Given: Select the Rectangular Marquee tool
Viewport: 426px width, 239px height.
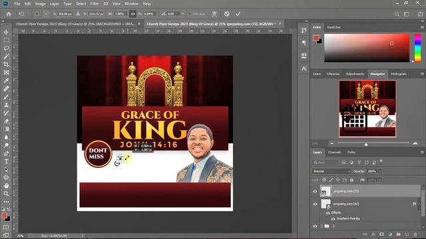Looking at the screenshot, I should [x=6, y=40].
